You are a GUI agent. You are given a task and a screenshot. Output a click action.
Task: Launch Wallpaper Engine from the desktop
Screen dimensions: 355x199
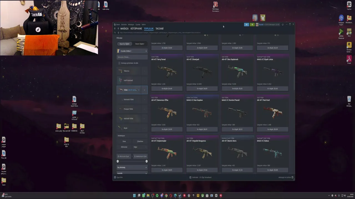tap(341, 20)
